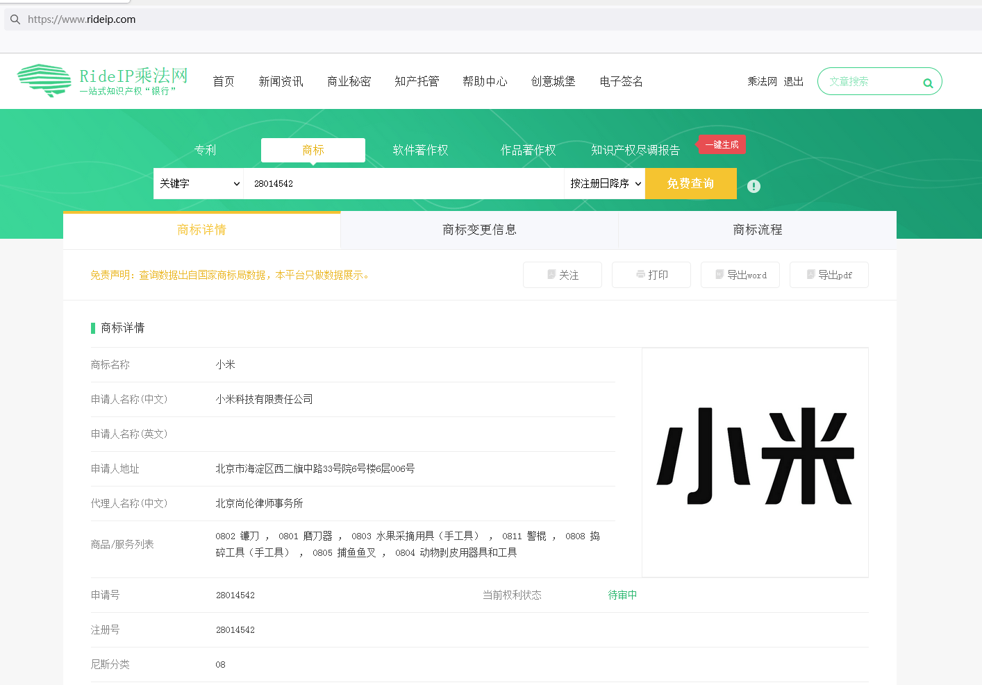Click the search magnifier in address bar
The height and width of the screenshot is (685, 982).
point(15,19)
